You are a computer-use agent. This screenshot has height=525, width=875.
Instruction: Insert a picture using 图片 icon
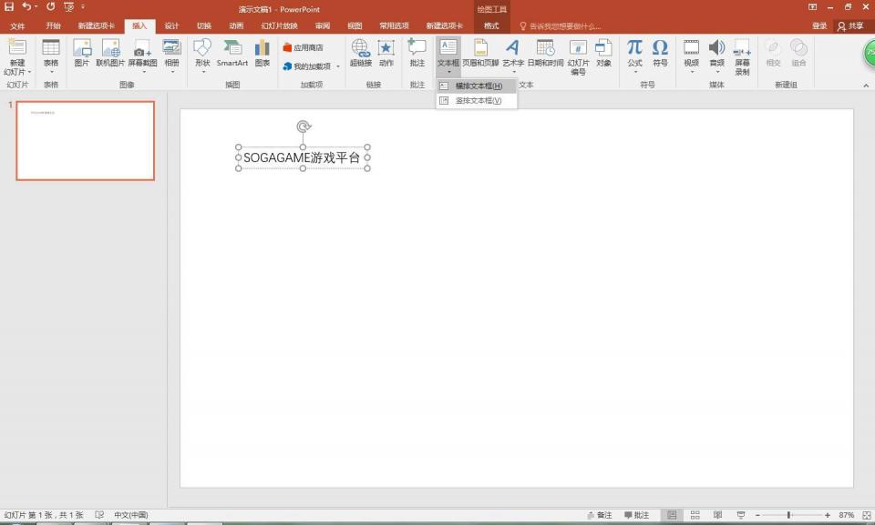point(82,53)
